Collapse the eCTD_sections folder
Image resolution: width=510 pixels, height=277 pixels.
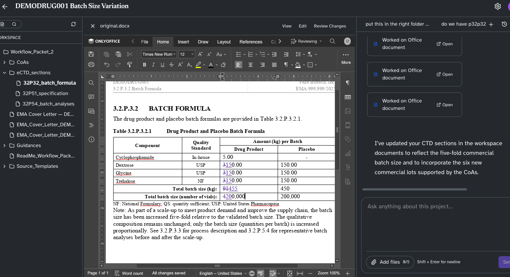[x=4, y=72]
